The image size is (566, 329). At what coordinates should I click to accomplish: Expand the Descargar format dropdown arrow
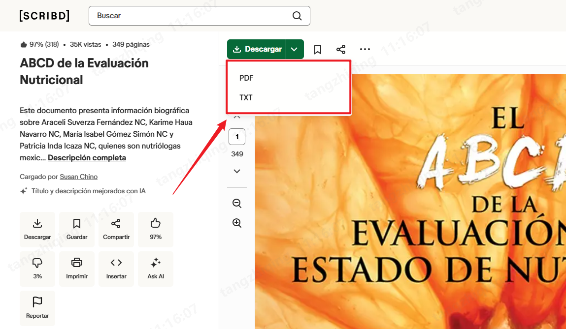295,49
